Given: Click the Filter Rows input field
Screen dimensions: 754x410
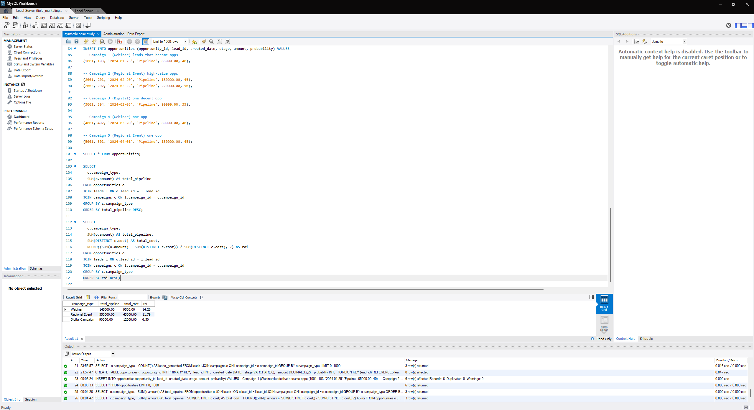Looking at the screenshot, I should 133,297.
